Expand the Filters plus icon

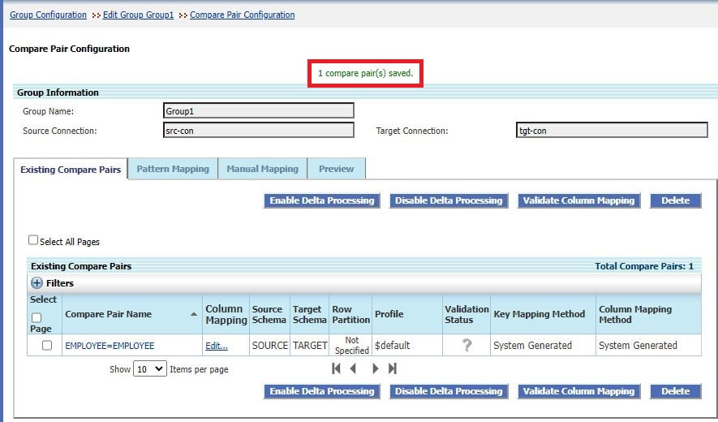pyautogui.click(x=37, y=283)
